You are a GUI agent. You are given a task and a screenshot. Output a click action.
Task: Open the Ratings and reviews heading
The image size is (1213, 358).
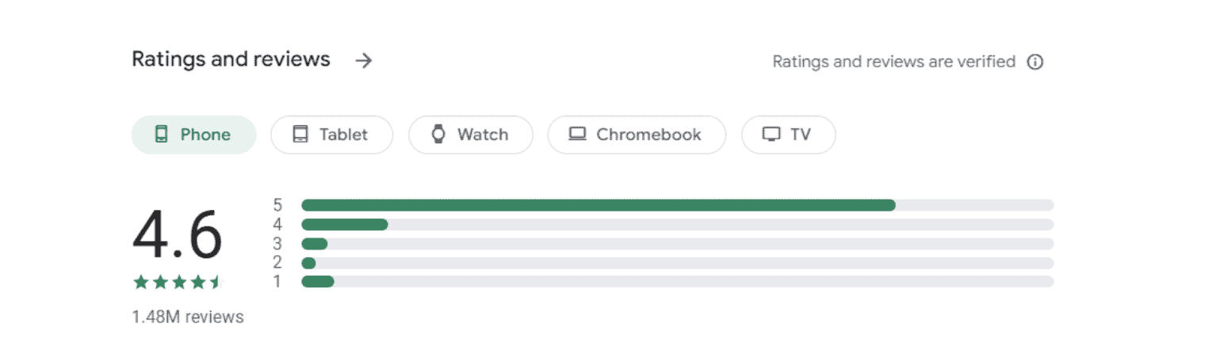[231, 59]
